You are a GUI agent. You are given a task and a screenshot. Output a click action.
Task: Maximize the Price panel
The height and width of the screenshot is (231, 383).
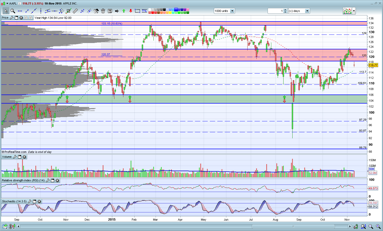coord(16,18)
